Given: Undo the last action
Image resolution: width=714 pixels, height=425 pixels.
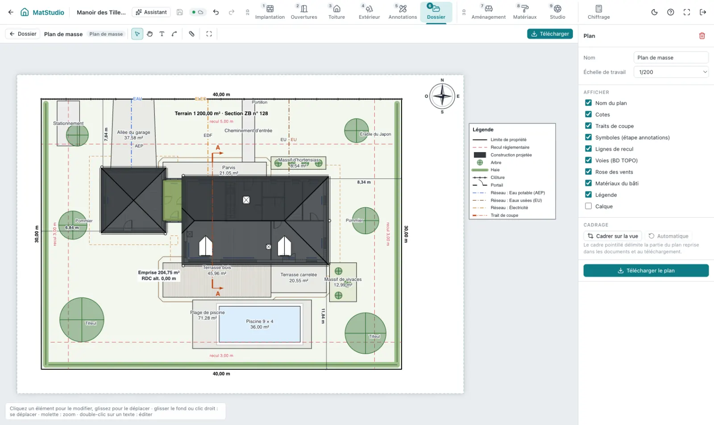Looking at the screenshot, I should coord(216,12).
